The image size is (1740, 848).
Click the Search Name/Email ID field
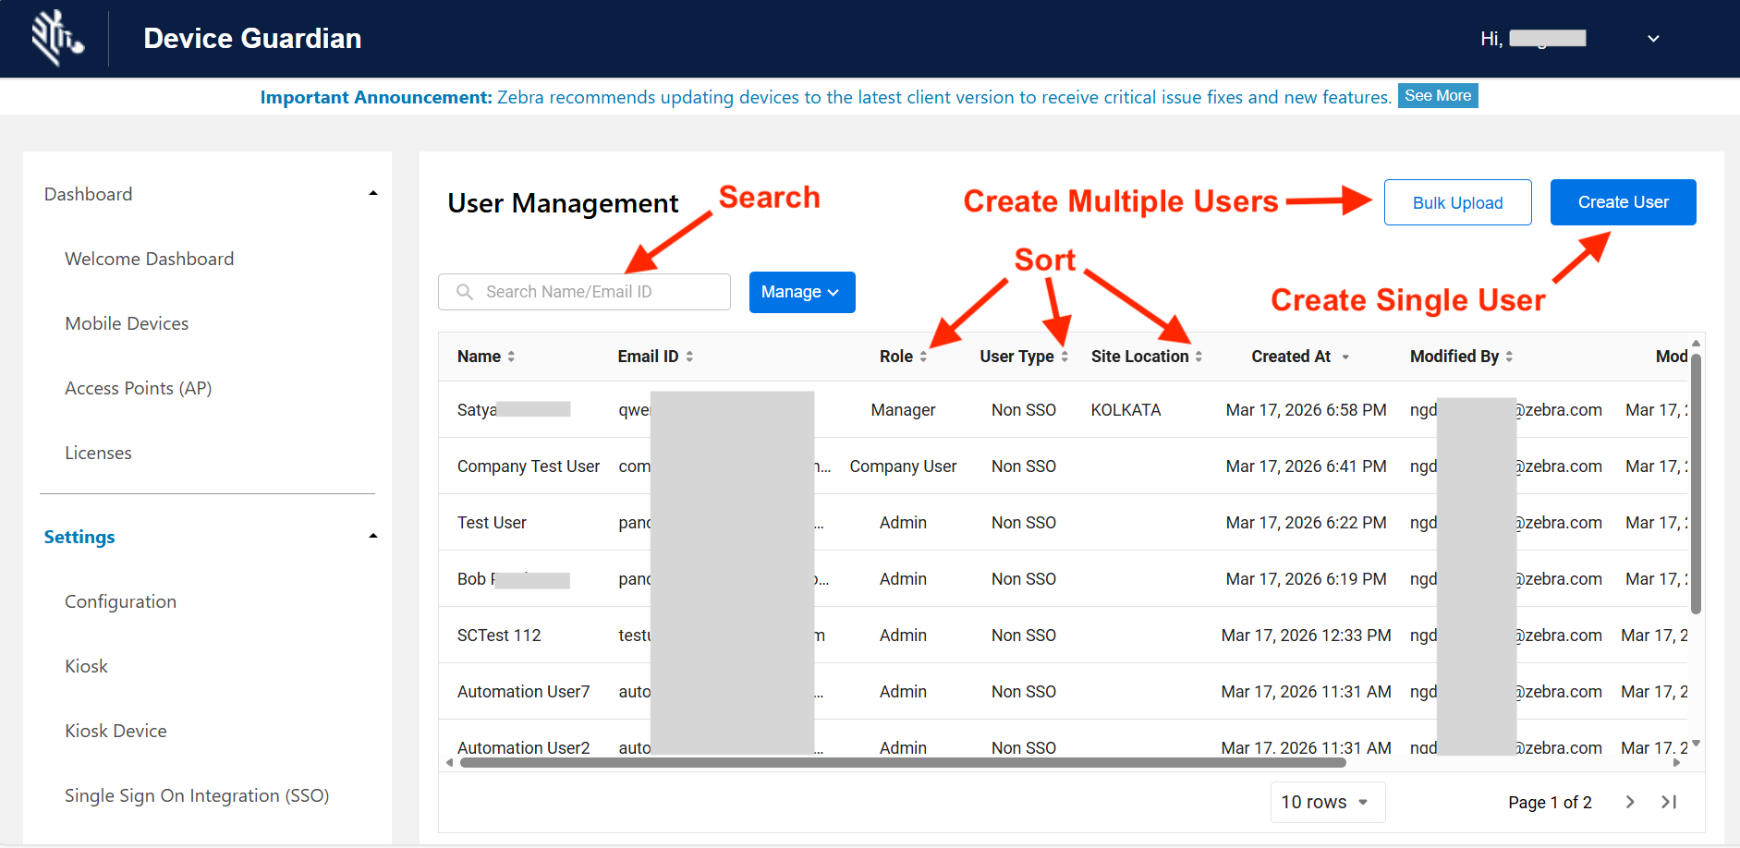591,292
